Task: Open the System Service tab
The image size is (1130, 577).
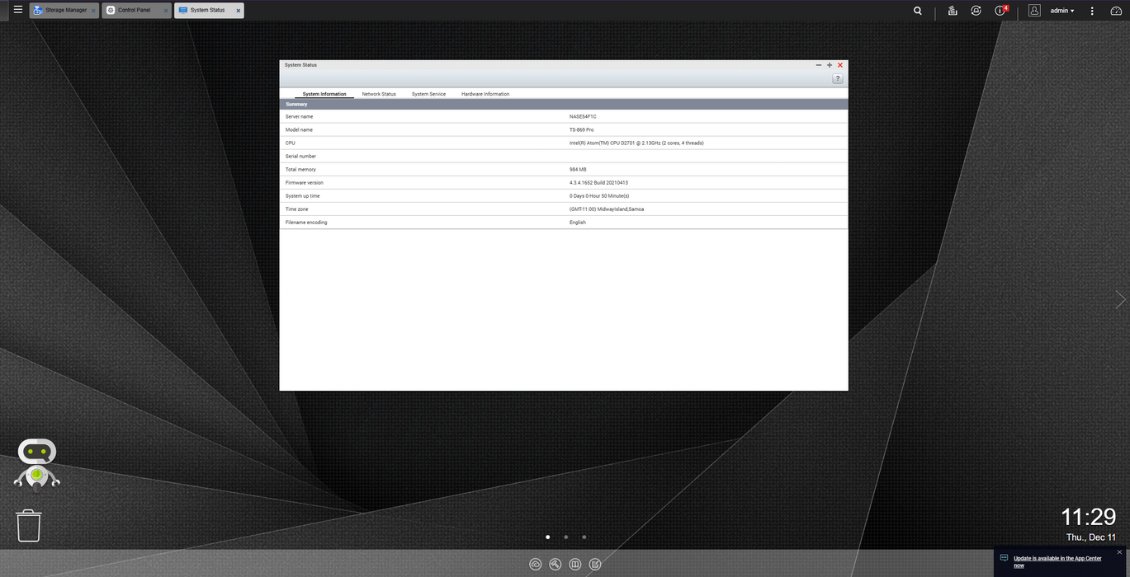Action: pyautogui.click(x=428, y=94)
